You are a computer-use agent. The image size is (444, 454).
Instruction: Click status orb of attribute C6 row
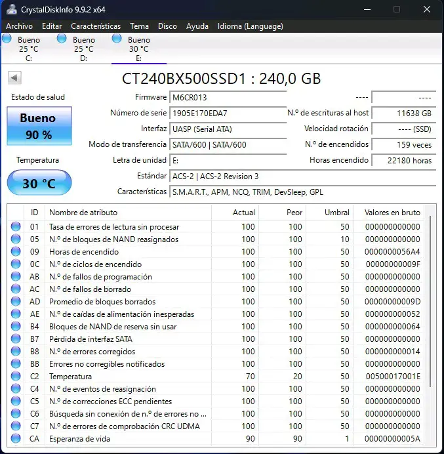coord(16,413)
